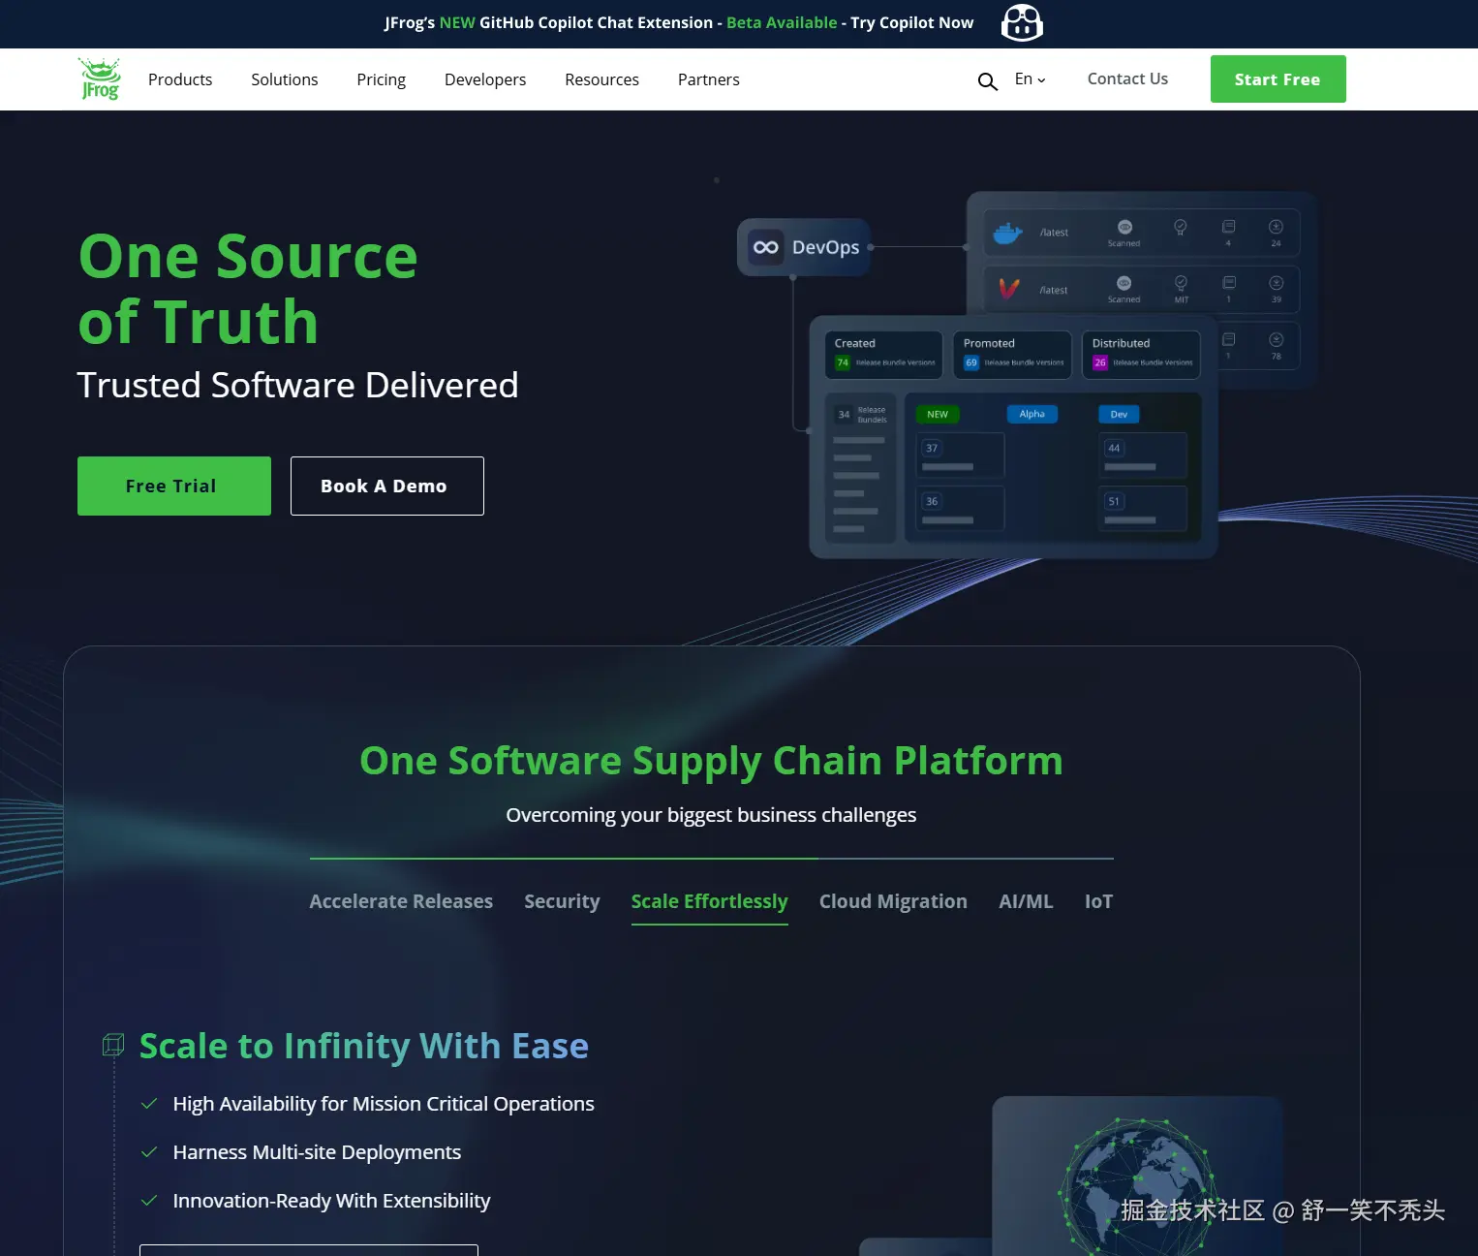Select the AI/ML tab
Screen dimensions: 1478x1256
(1026, 901)
